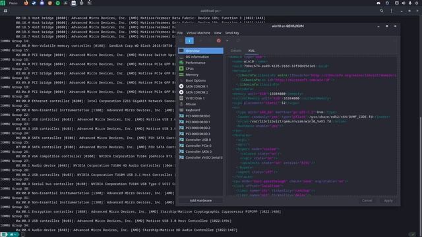
Task: Click the uuid 798ec674 line in XML
Action: tap(280, 66)
